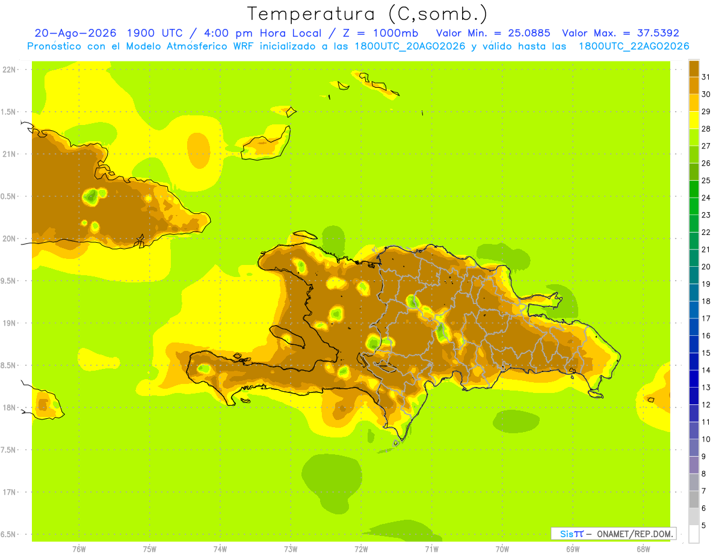Click the "18N" latitude label
722x557 pixels.
(8, 407)
